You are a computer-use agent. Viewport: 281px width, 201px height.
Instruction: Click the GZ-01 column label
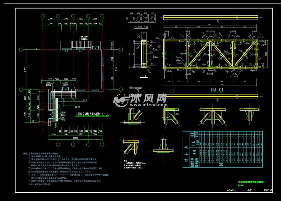pyautogui.click(x=77, y=107)
